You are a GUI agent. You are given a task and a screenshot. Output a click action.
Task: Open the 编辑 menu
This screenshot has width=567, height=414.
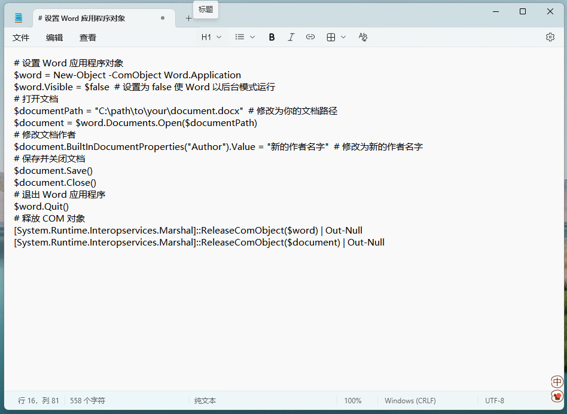[x=54, y=38]
